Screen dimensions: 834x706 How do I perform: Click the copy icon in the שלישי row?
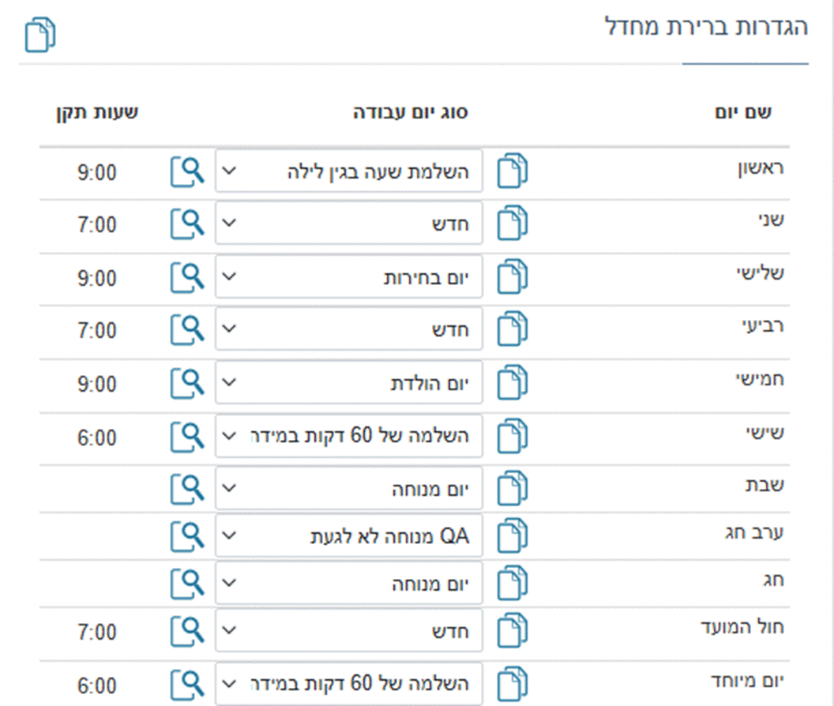point(513,278)
